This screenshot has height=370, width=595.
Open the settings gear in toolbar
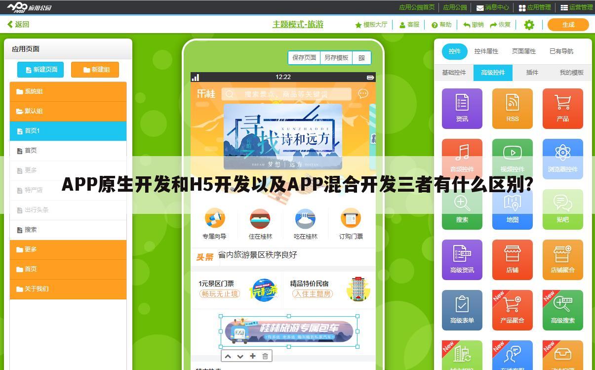tap(529, 25)
